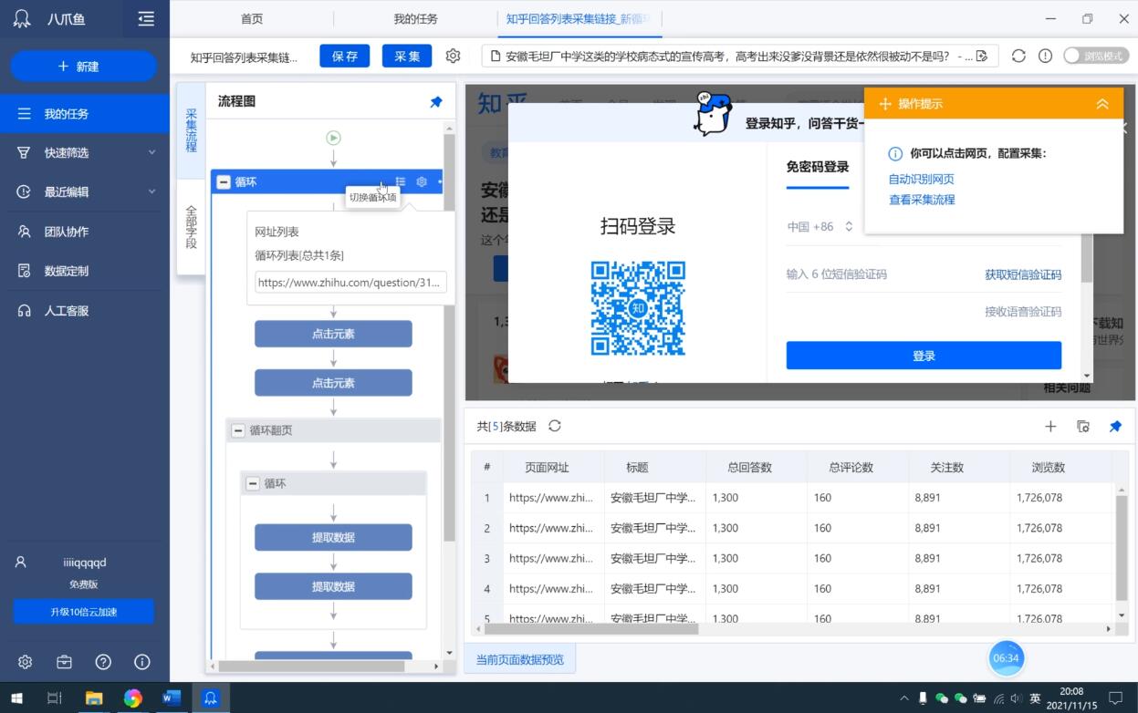Image resolution: width=1138 pixels, height=713 pixels.
Task: Click the 保存 save button
Action: point(345,56)
